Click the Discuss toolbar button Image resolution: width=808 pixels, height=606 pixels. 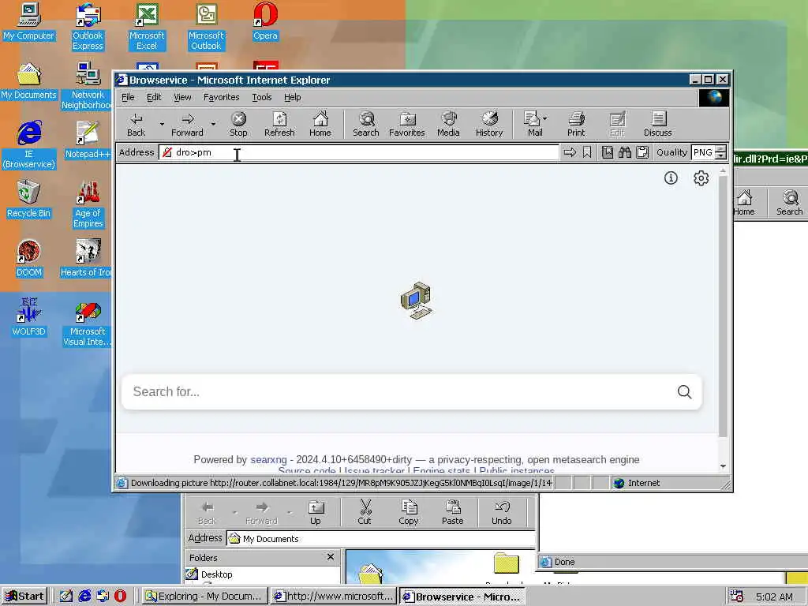click(657, 125)
